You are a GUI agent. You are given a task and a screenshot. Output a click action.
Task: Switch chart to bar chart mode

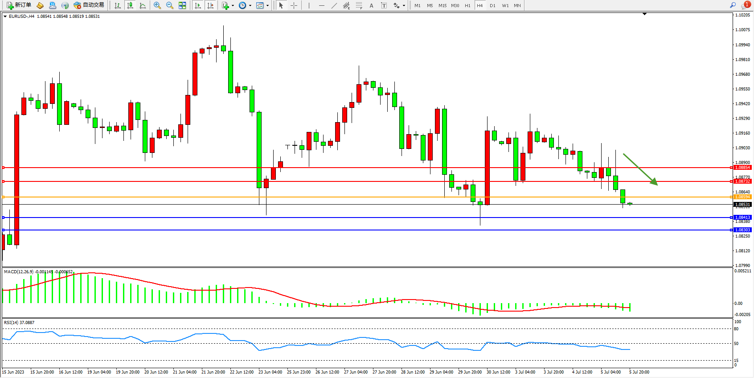point(118,5)
